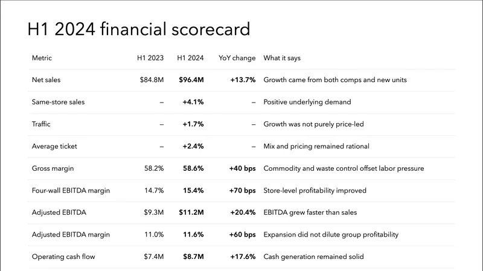
Task: Click the $96.4M net sales value
Action: 191,80
